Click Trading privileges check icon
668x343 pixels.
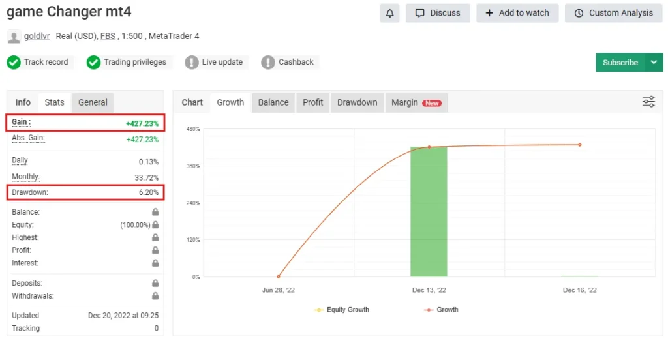93,62
